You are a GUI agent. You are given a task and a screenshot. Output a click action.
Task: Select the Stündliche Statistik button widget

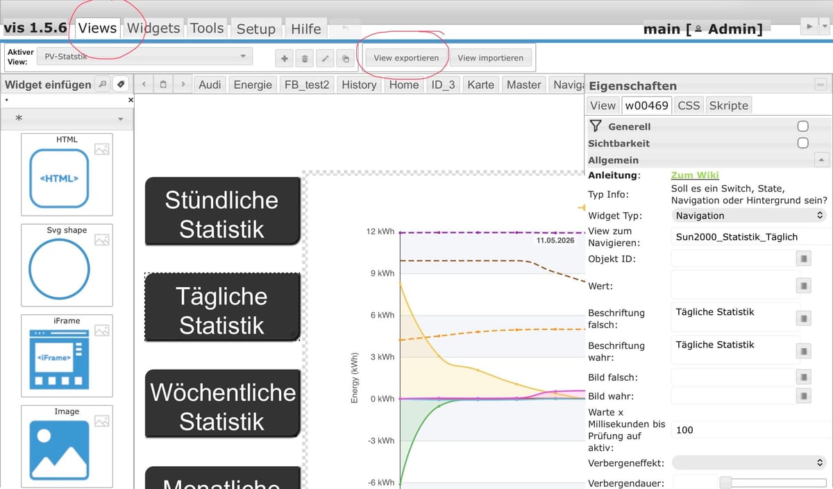click(x=222, y=211)
